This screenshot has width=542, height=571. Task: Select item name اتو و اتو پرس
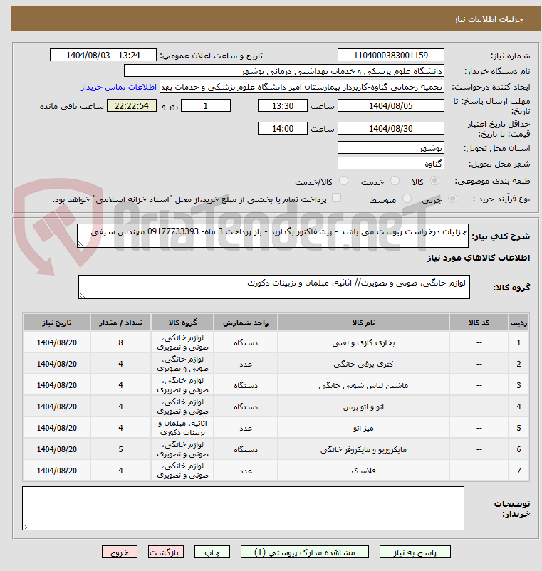coord(363,407)
